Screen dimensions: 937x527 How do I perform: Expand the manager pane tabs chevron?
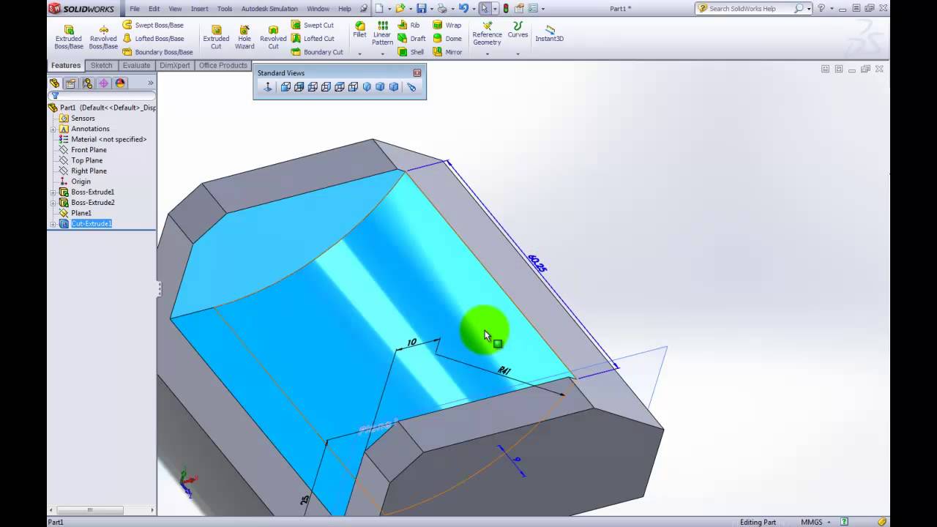tap(151, 83)
